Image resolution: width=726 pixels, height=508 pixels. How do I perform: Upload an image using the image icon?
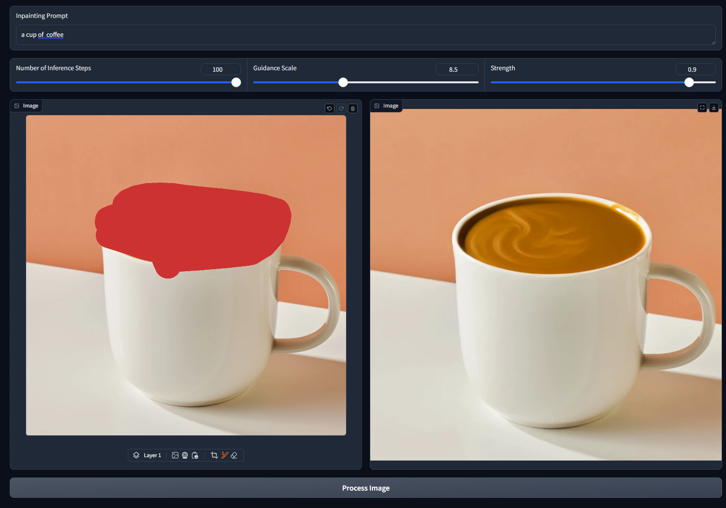[175, 455]
